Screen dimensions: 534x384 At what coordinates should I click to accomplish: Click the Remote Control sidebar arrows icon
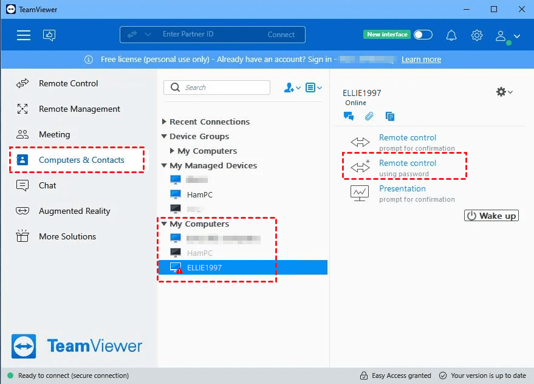coord(22,83)
